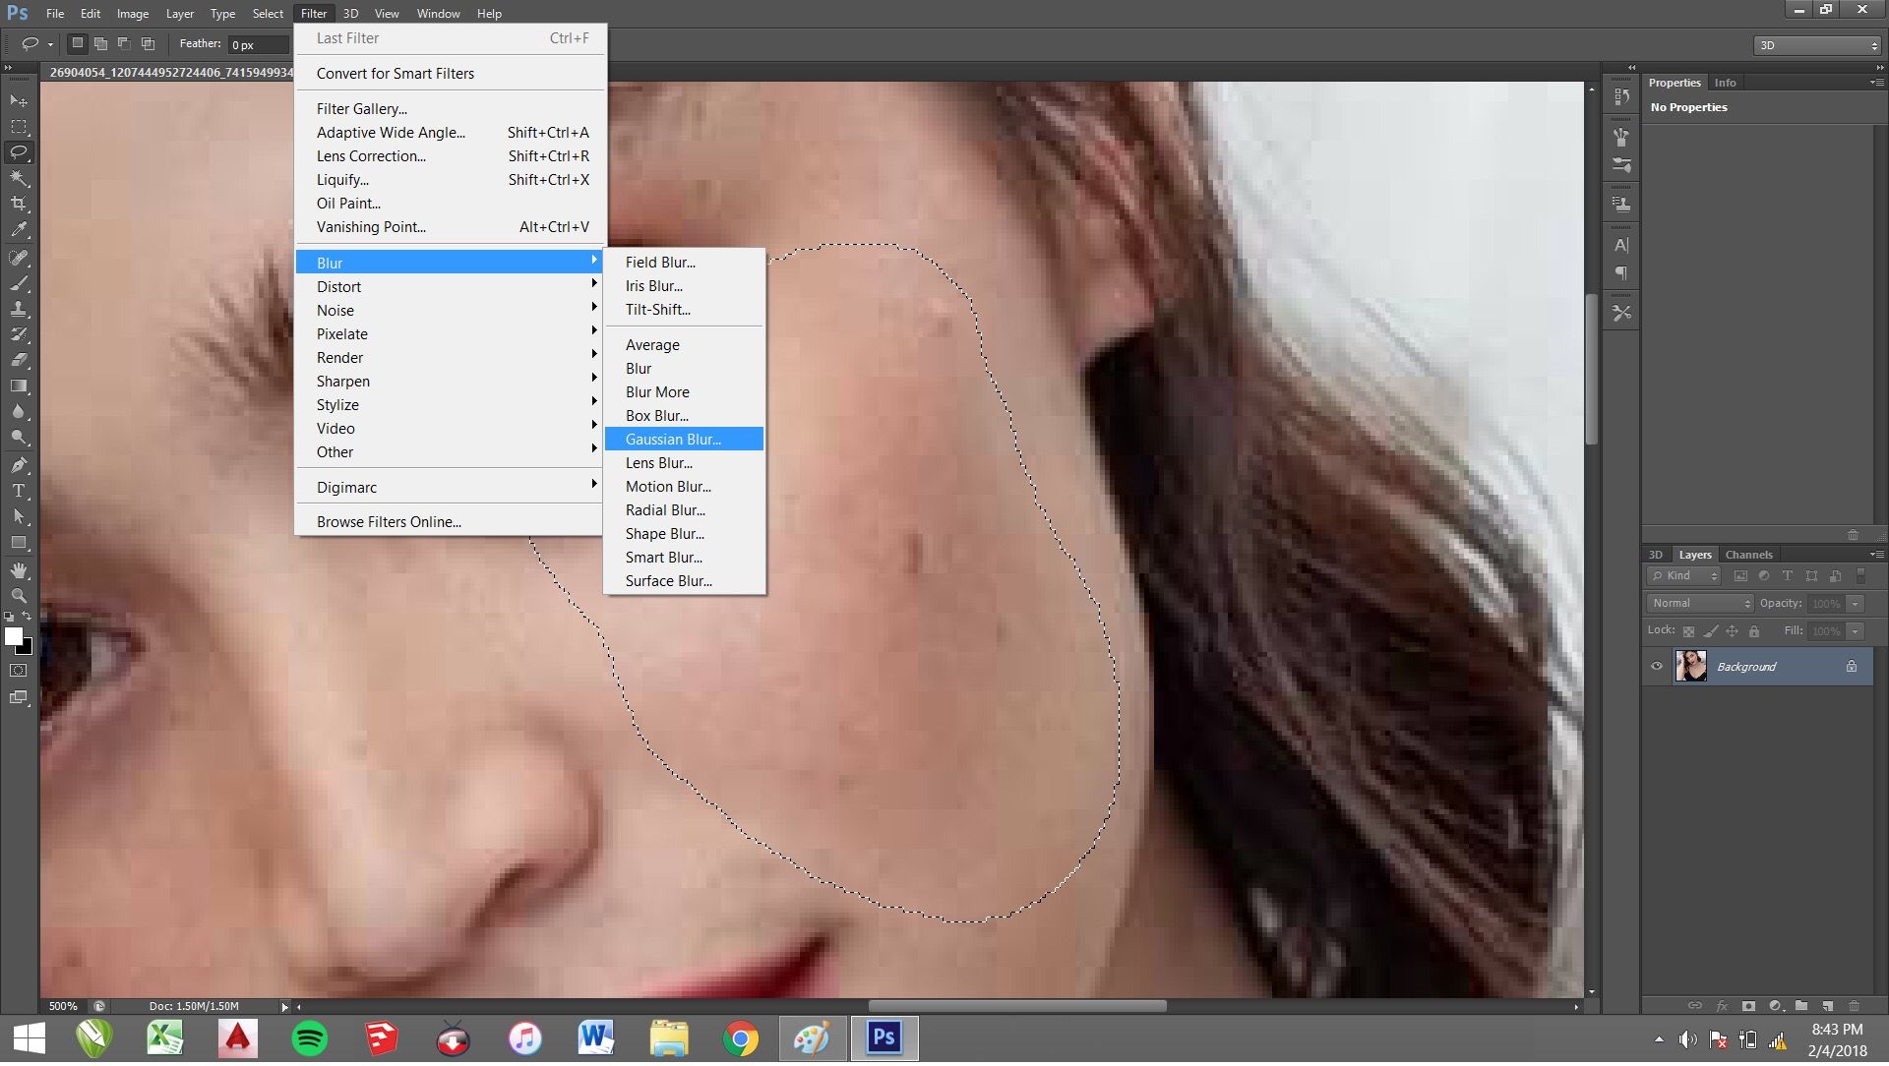Select the Eyedropper tool
The height and width of the screenshot is (1066, 1889).
[19, 229]
